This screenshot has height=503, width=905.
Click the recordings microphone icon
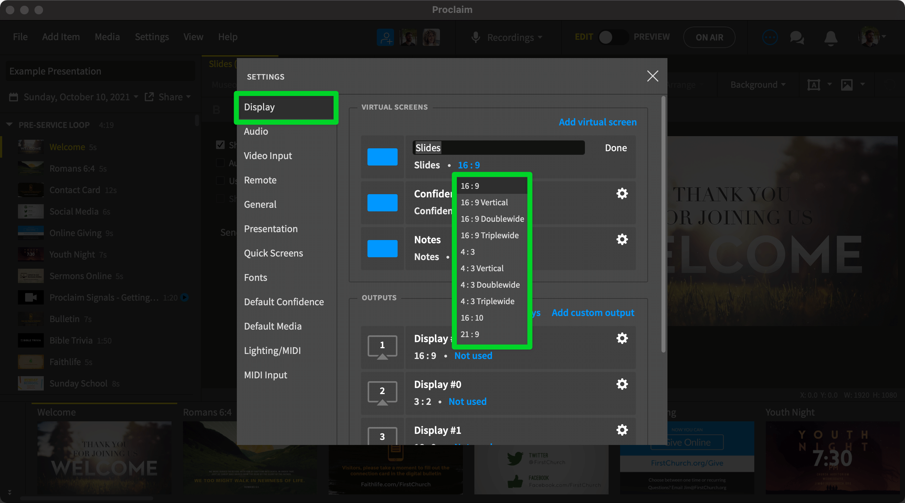476,37
